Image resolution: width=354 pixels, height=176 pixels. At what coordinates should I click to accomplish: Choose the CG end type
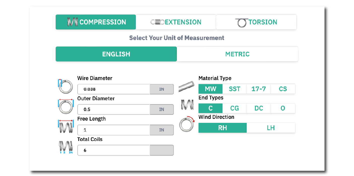(x=234, y=108)
